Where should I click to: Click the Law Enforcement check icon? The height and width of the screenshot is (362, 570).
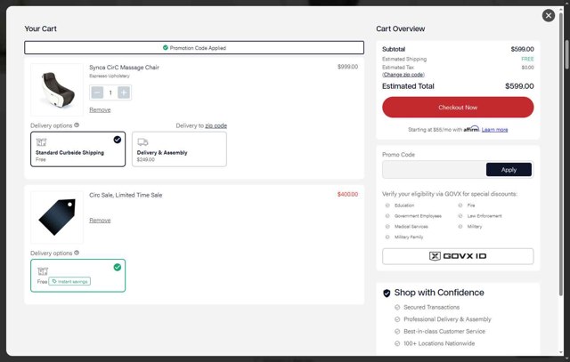[460, 216]
